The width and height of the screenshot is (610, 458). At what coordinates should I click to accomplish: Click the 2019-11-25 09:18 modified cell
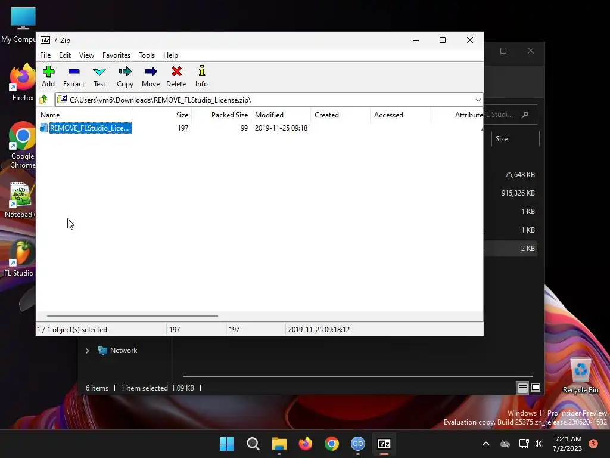(281, 128)
